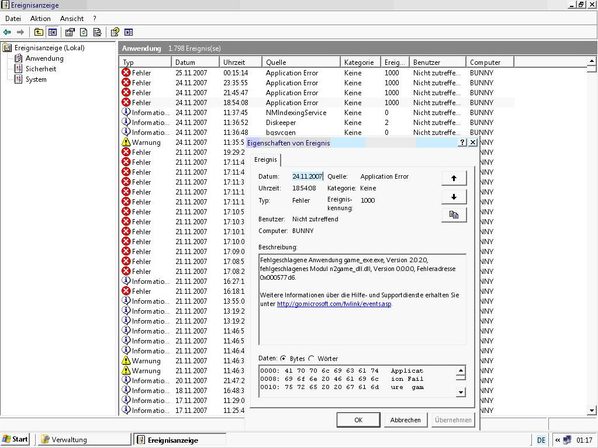Open the Ansicht menu
Screen dimensions: 598x448
click(72, 19)
